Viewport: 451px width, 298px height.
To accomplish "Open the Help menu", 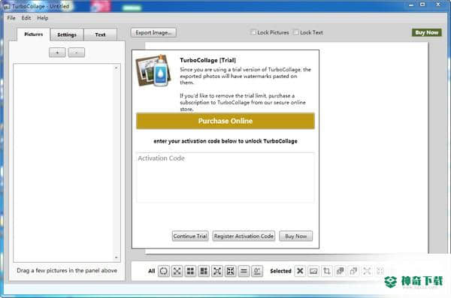I will [43, 18].
